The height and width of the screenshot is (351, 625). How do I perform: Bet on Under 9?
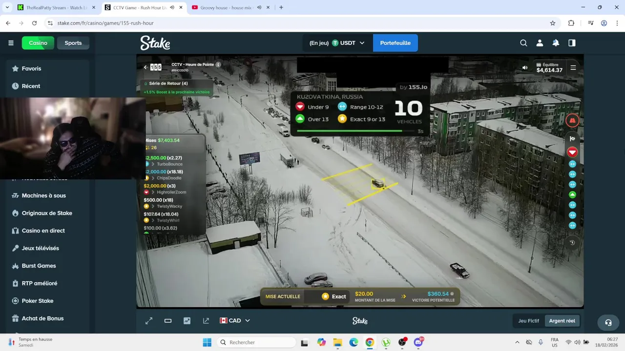[313, 107]
